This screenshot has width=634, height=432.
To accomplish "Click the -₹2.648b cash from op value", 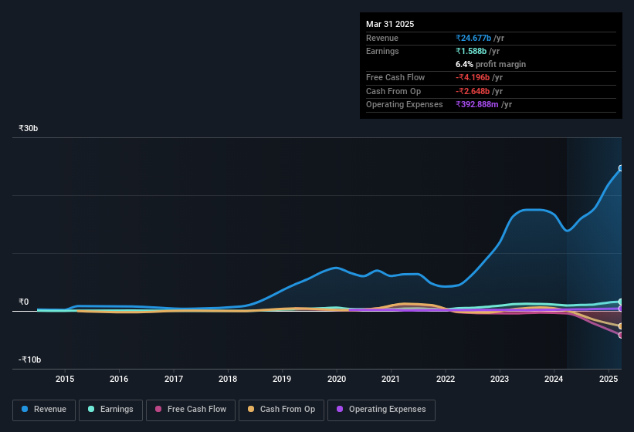I will click(473, 91).
